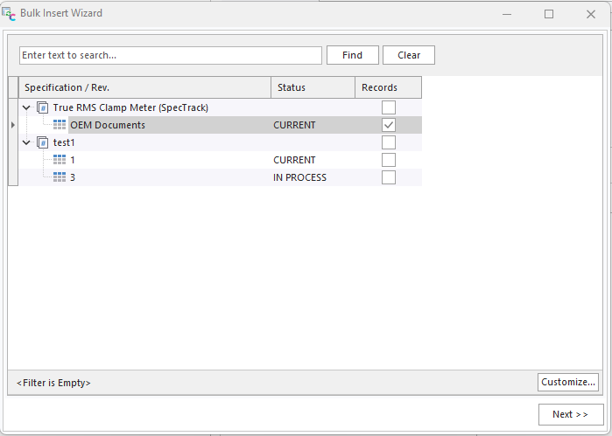Enable the records checkbox for test1
This screenshot has width=612, height=436.
pyautogui.click(x=389, y=142)
